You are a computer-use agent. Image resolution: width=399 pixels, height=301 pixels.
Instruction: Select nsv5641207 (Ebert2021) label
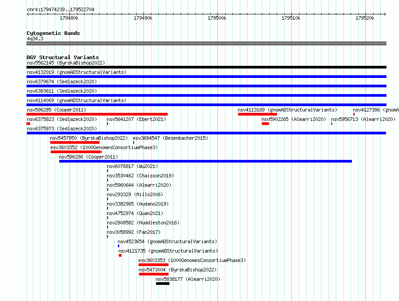pos(136,119)
